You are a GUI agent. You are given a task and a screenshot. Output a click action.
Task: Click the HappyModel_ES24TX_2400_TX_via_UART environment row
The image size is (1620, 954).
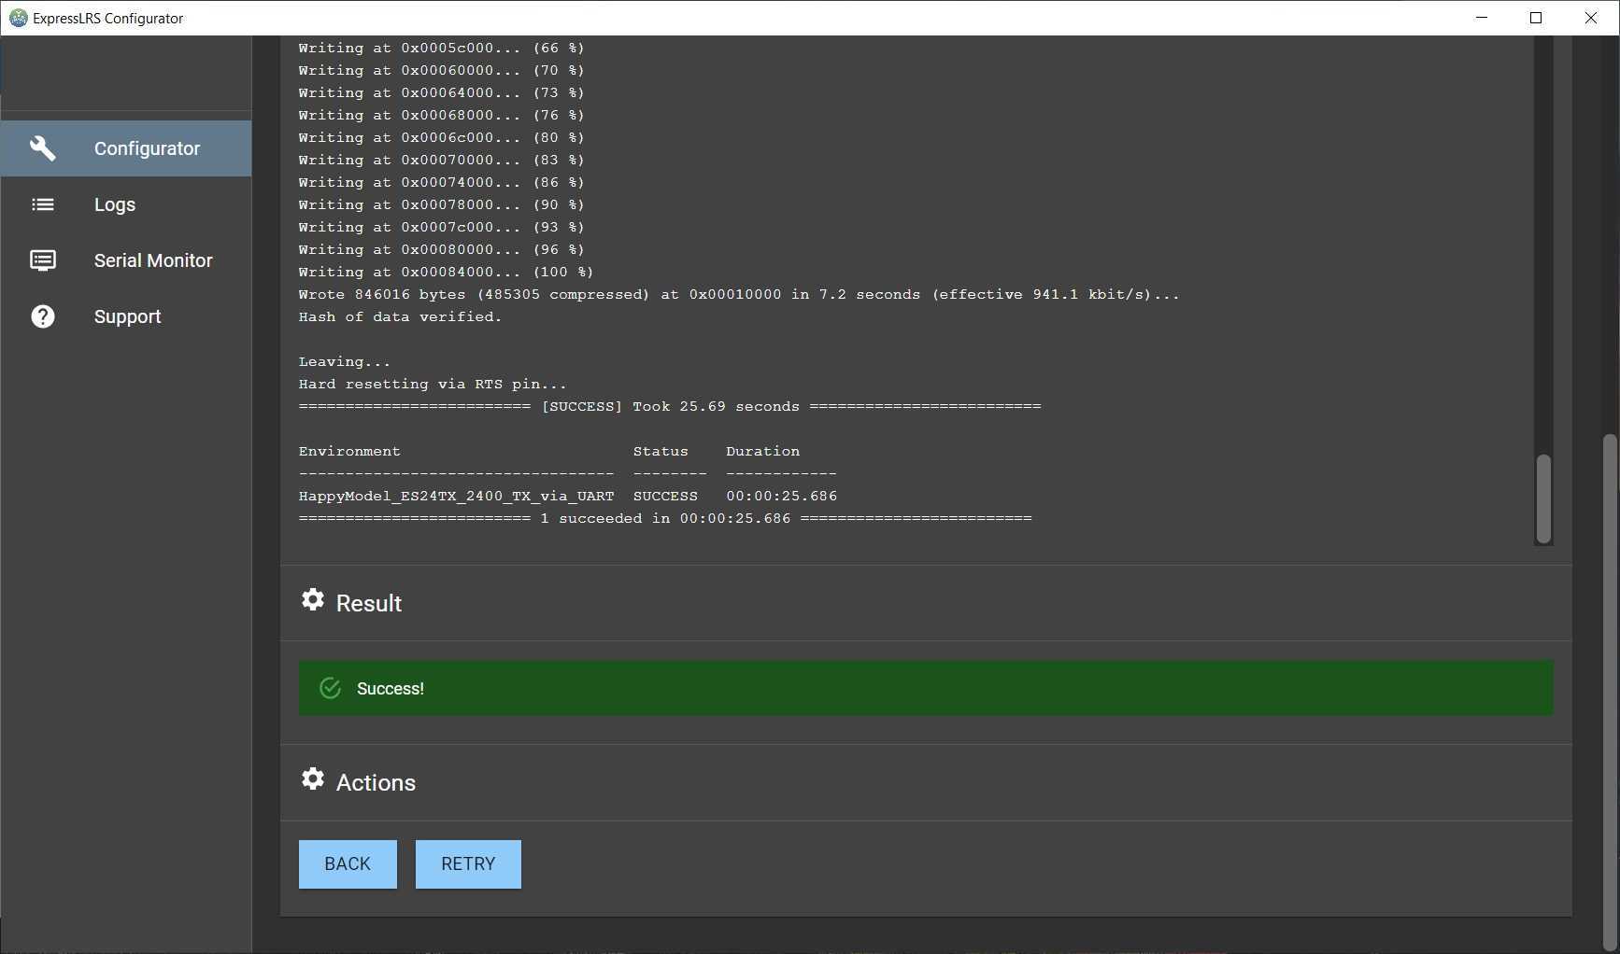click(456, 497)
